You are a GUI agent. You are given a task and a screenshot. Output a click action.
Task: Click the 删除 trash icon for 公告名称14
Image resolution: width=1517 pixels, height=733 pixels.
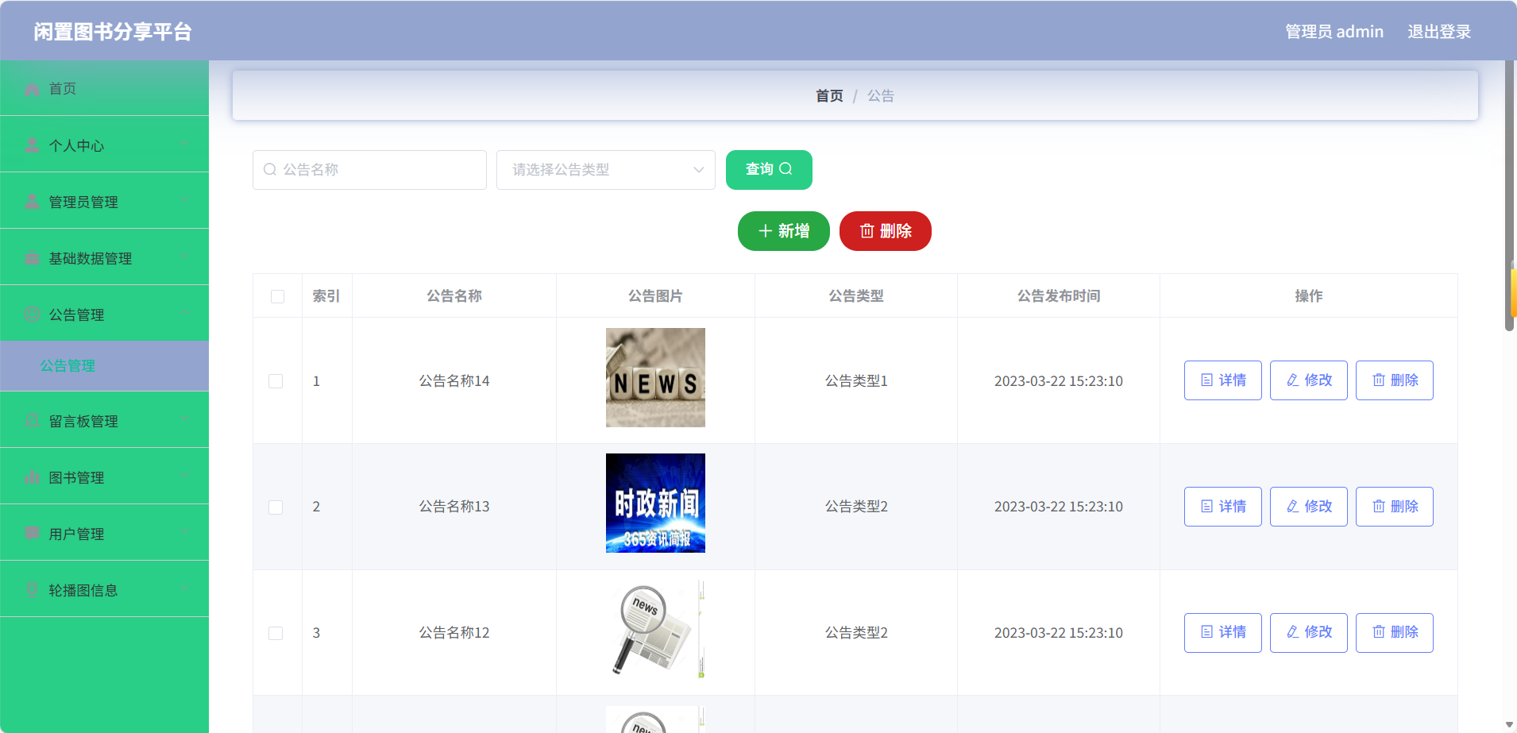coord(1379,380)
